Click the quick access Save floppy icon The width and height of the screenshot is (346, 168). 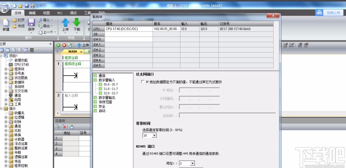point(27,5)
